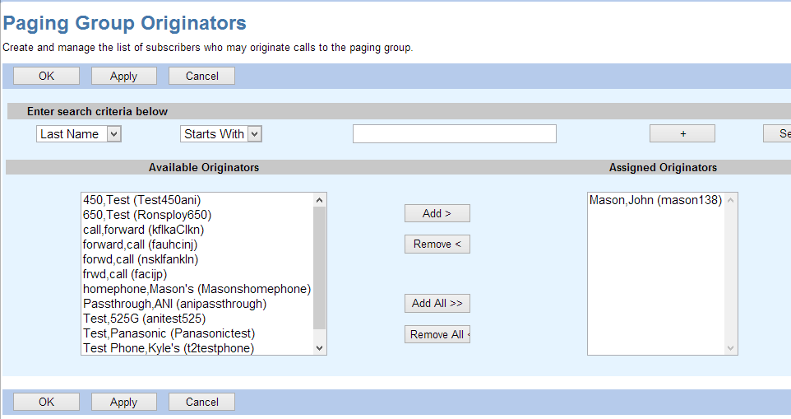Click the plus button to add criteria

(x=682, y=134)
